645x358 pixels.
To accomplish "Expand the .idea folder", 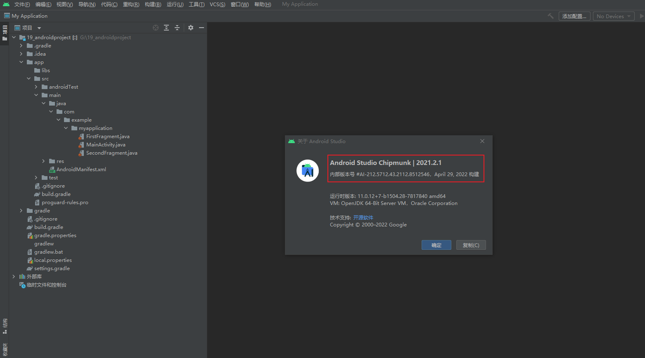I will tap(21, 54).
